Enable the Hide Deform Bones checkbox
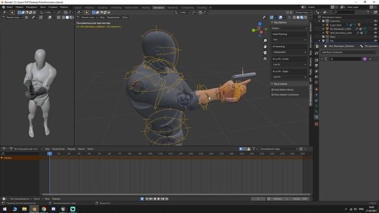The image size is (379, 213). click(x=272, y=89)
